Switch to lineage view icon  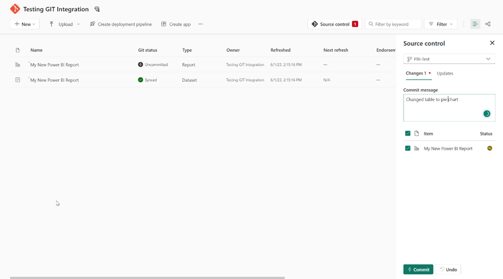click(x=488, y=24)
